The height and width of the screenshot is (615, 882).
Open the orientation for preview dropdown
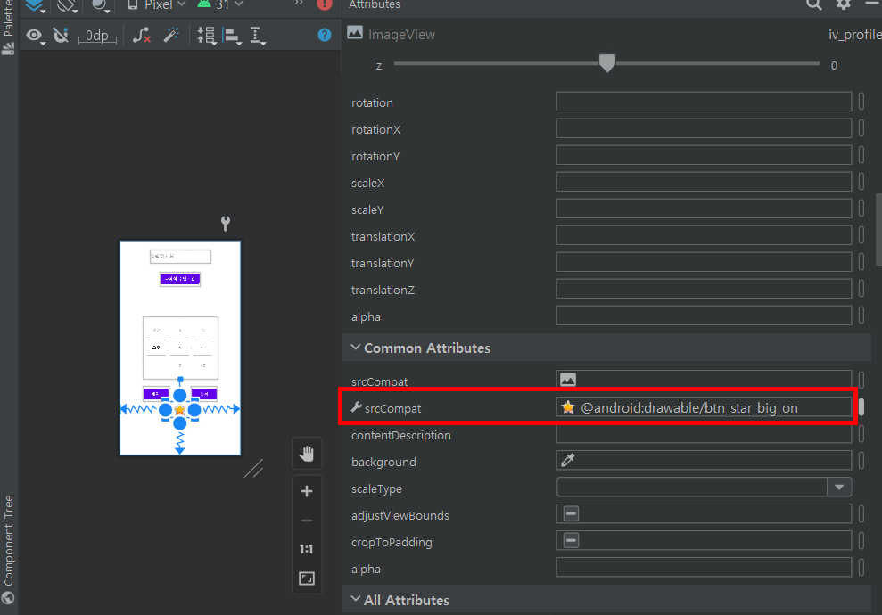[x=68, y=5]
